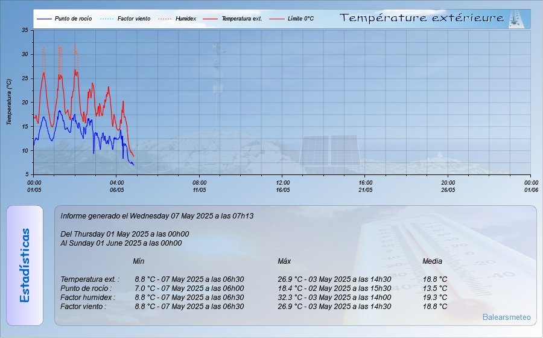Click the y-axis value 20
Viewport: 543px width, 338px height.
click(x=25, y=103)
